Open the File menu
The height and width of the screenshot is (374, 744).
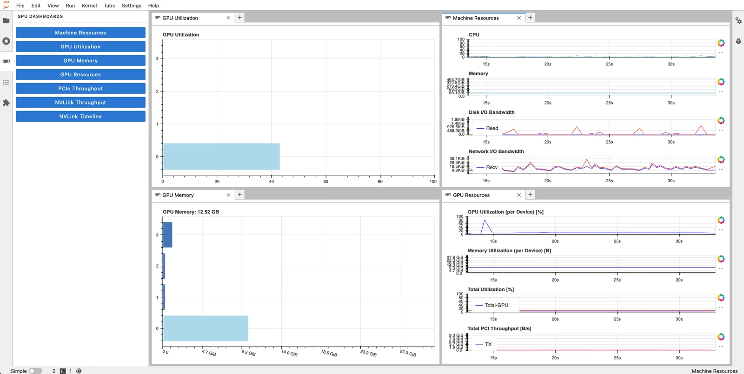coord(20,6)
